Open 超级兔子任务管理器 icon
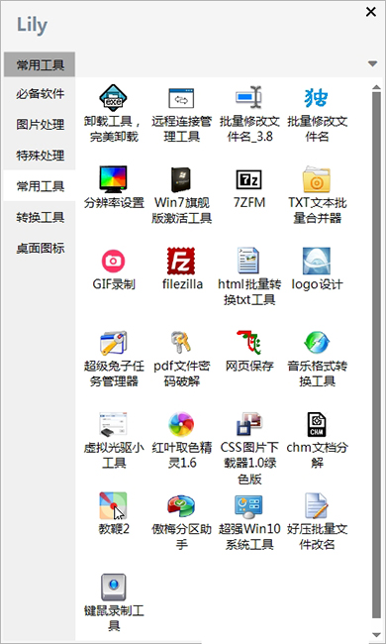The width and height of the screenshot is (386, 644). [x=113, y=343]
